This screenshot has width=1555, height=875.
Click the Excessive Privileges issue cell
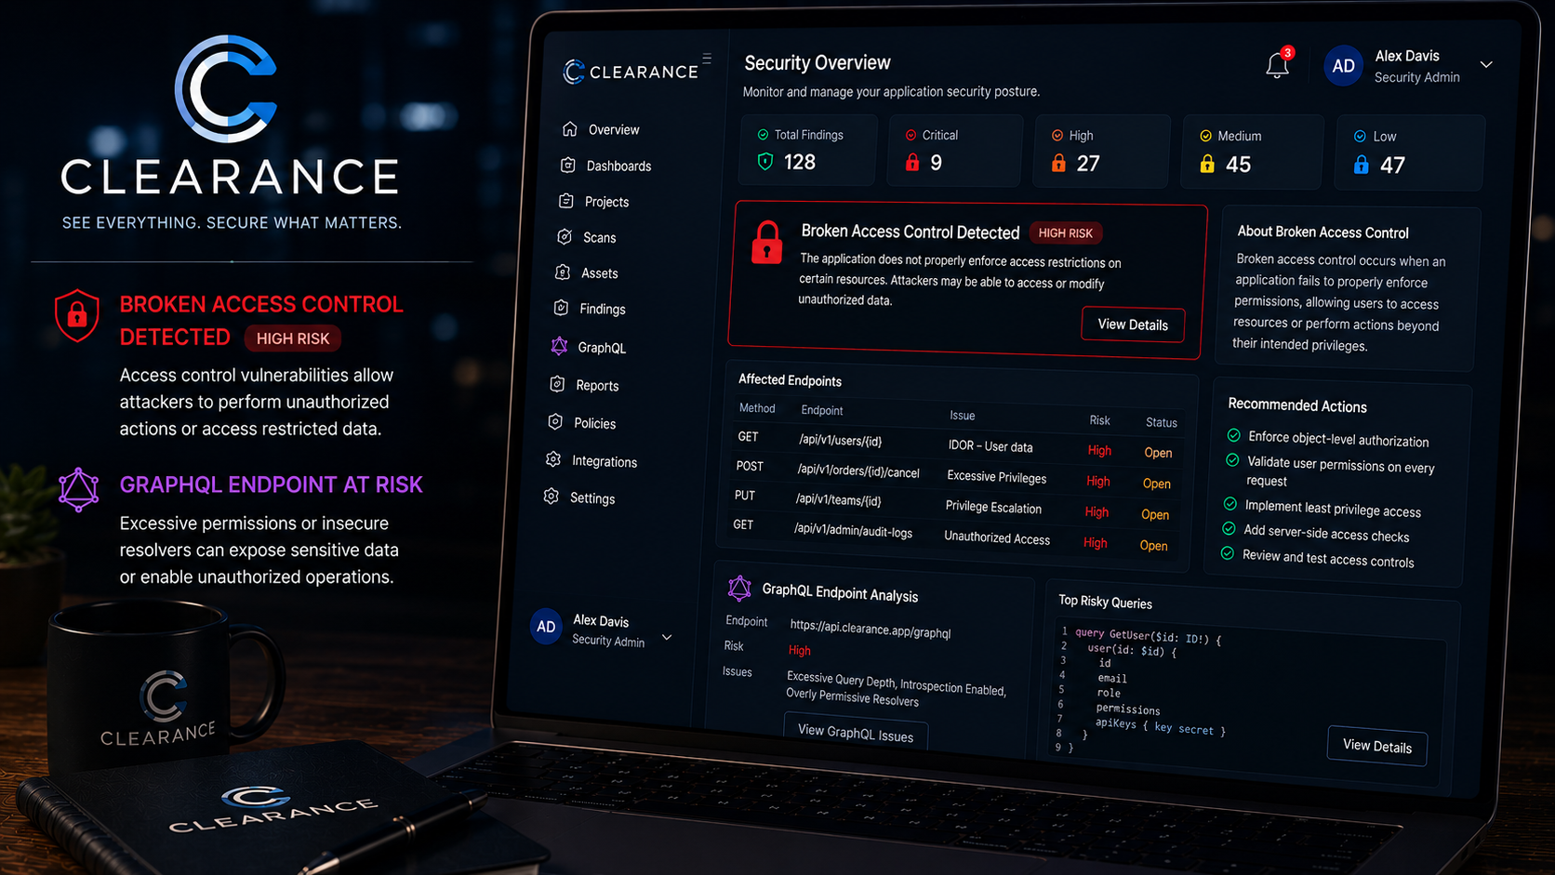[996, 476]
